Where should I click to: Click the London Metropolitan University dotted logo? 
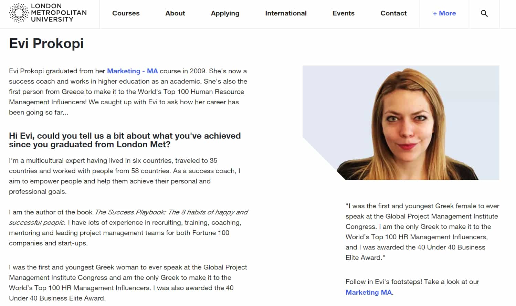click(x=19, y=13)
